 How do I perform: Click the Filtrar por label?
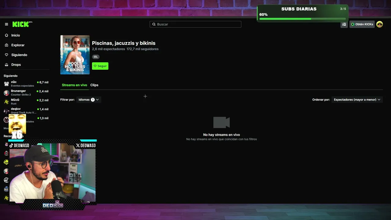click(x=68, y=100)
